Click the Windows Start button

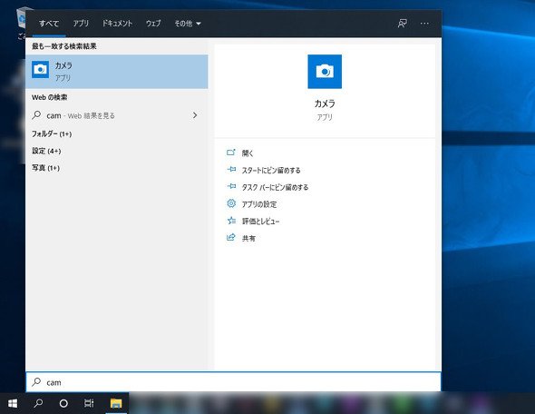pyautogui.click(x=13, y=403)
